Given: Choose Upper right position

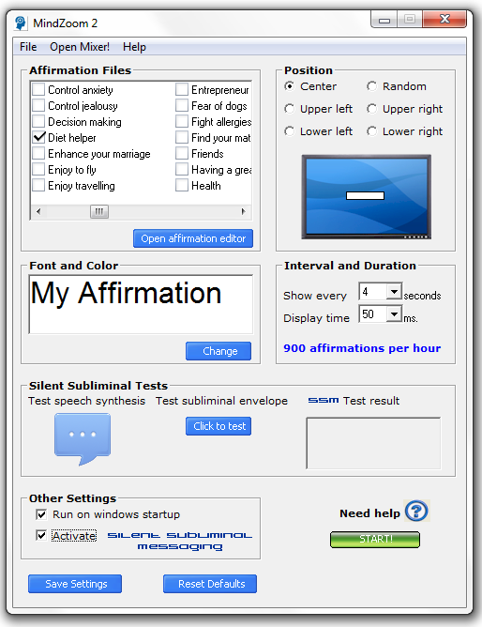Looking at the screenshot, I should coord(371,109).
